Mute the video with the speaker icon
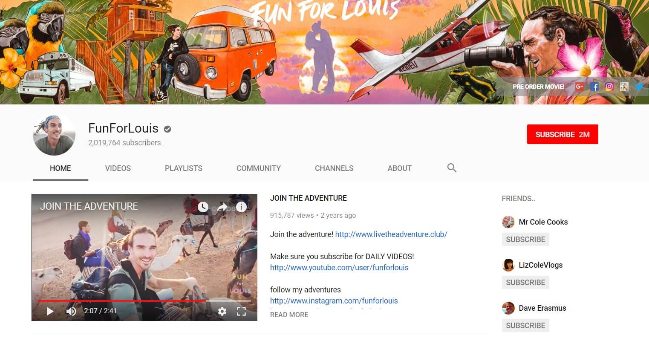The image size is (649, 338). (71, 311)
